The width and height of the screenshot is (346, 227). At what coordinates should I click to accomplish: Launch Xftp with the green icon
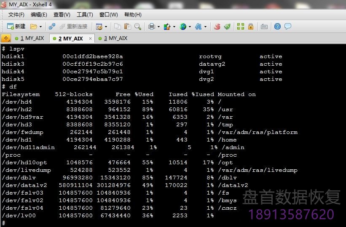click(x=227, y=27)
